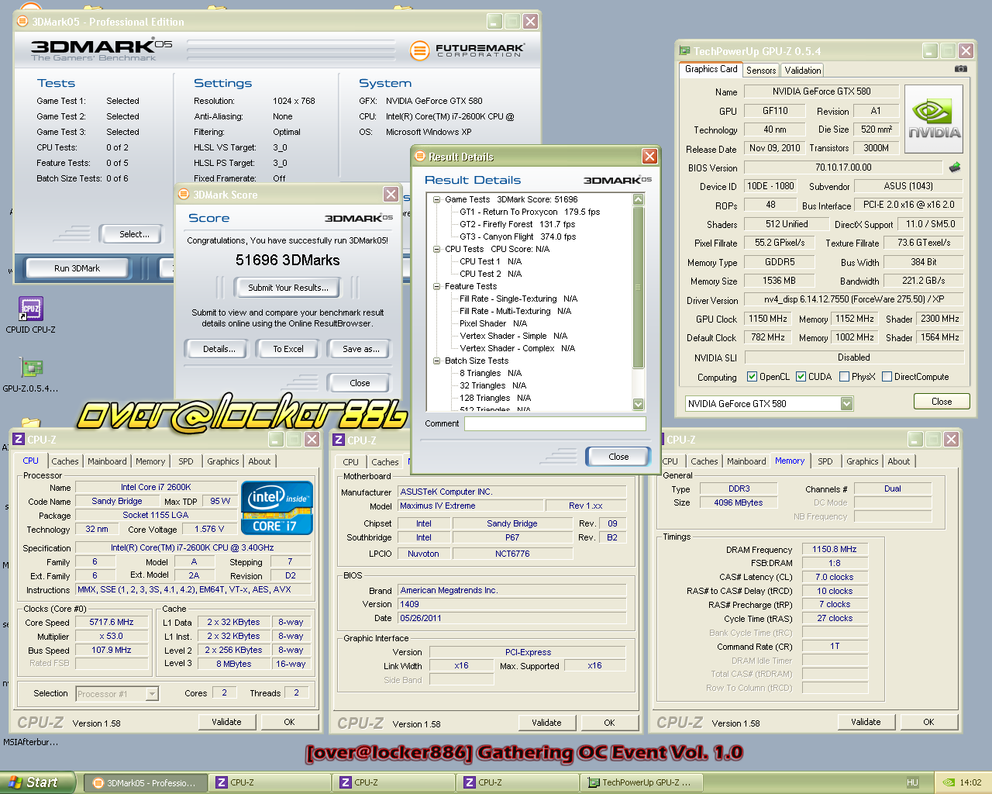Viewport: 992px width, 794px height.
Task: Click the BIOS save chip icon in GPU-Z
Action: pos(955,167)
